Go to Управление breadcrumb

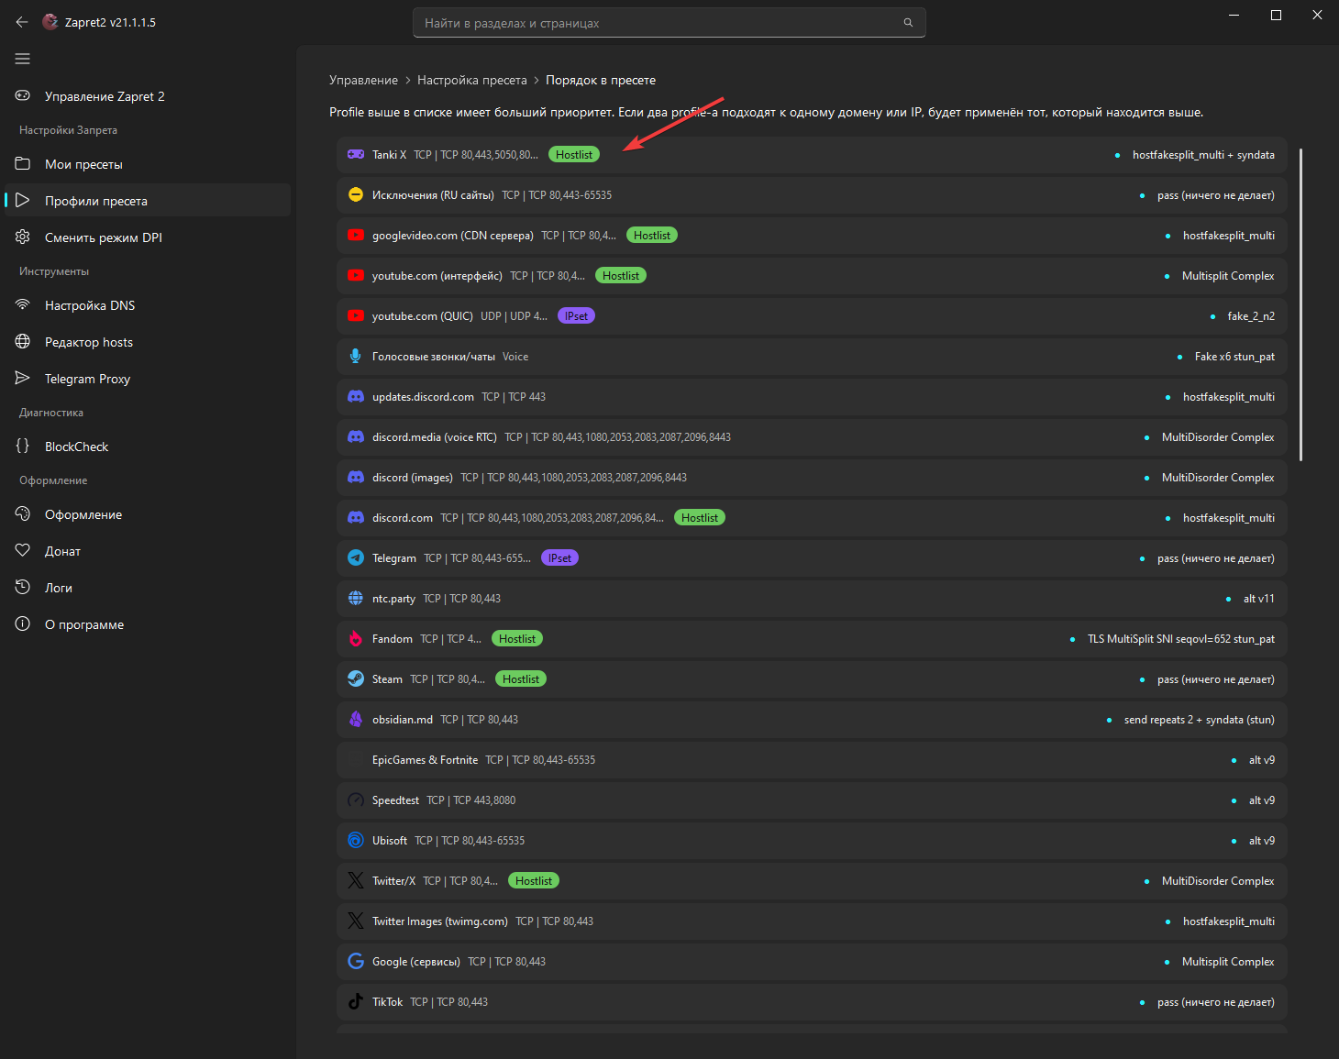tap(363, 81)
